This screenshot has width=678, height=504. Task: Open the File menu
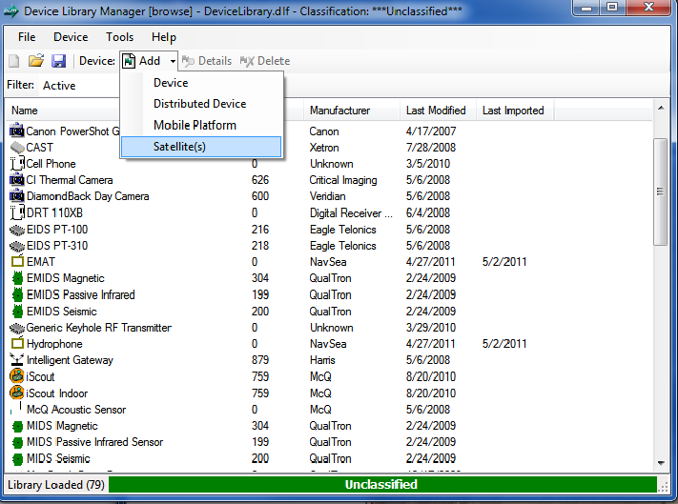click(27, 37)
